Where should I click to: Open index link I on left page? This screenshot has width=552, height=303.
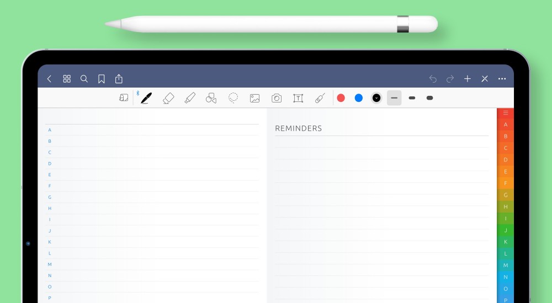(x=50, y=220)
